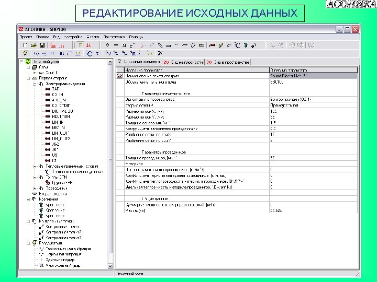Select the LIN_IN component in tree
Image resolution: width=377 pixels, height=282 pixels.
(58, 122)
